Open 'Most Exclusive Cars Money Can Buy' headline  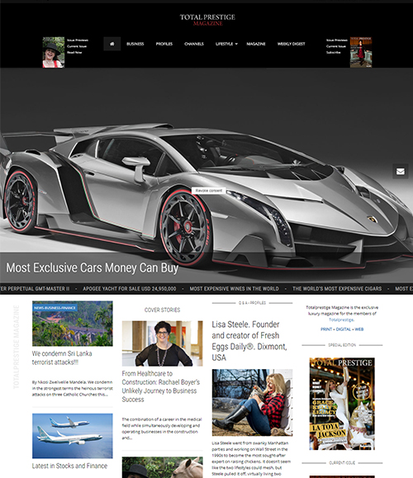pos(93,267)
